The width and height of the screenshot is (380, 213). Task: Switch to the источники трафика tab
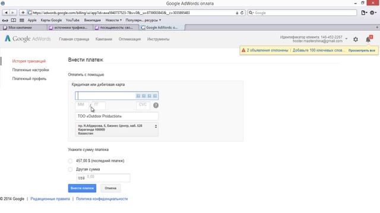pyautogui.click(x=70, y=28)
